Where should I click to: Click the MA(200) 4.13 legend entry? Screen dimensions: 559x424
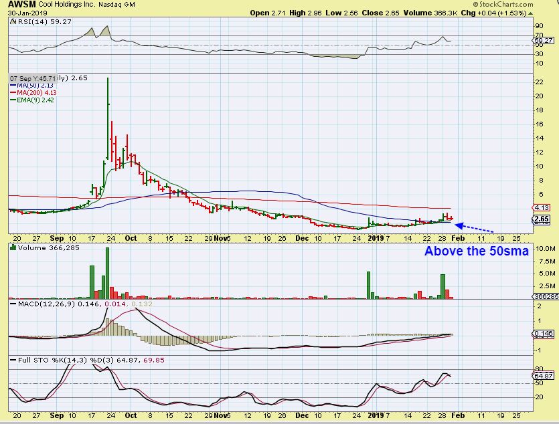(x=37, y=92)
